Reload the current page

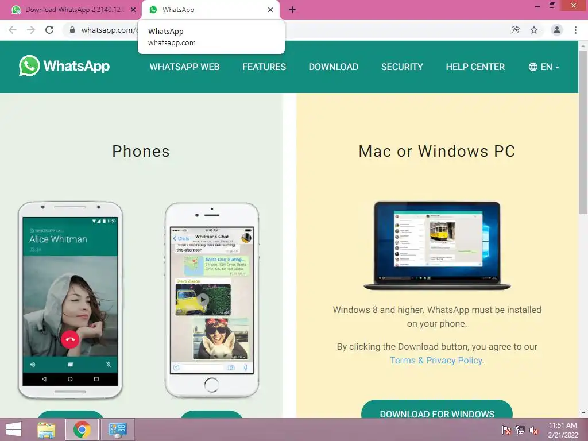(x=49, y=30)
